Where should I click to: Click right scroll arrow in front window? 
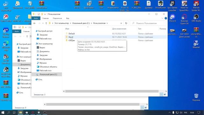pos(166,91)
